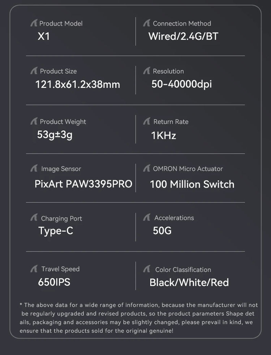Image resolution: width=271 pixels, height=355 pixels.
Task: Click the icon next to Connection Method
Action: (146, 23)
